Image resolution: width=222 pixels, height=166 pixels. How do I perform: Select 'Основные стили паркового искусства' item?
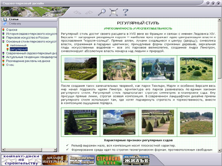31,42
